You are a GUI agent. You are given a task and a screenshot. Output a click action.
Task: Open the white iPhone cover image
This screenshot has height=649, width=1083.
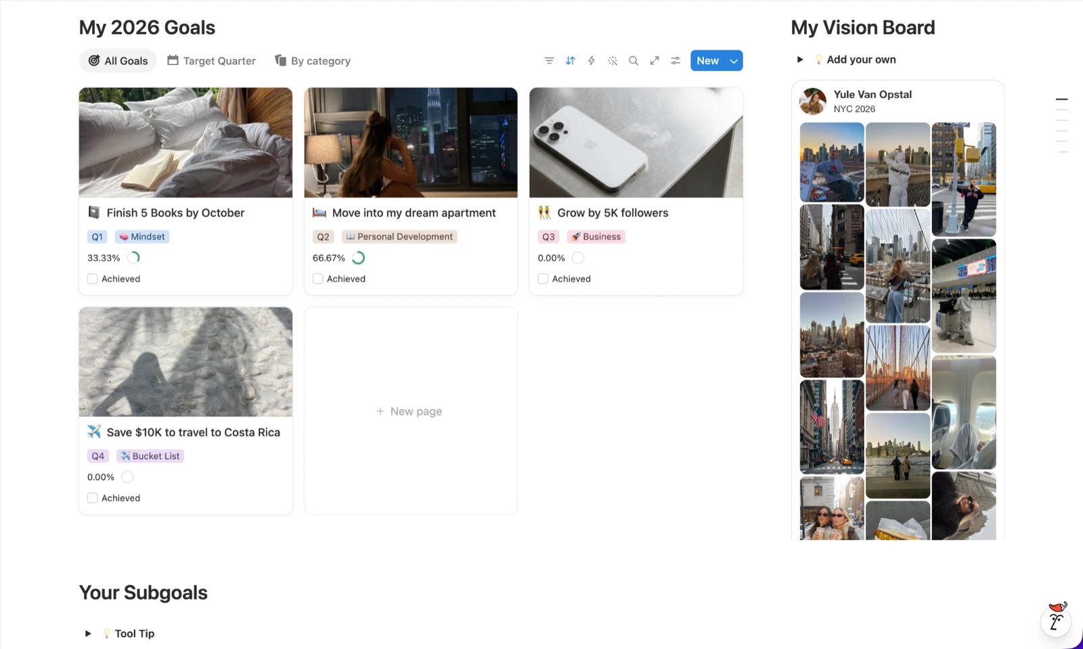[x=636, y=142]
